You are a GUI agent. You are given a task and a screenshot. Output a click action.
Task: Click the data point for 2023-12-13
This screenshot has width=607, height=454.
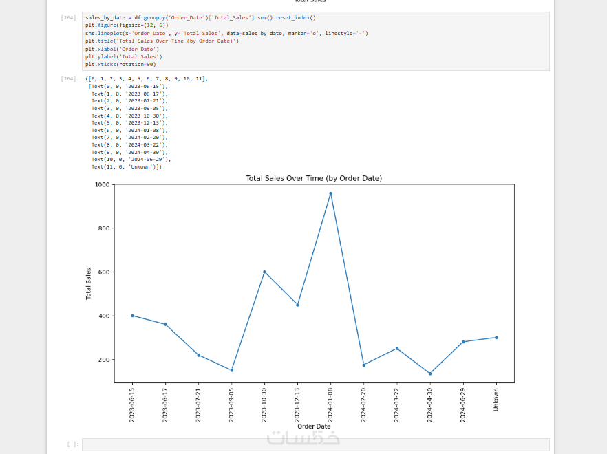298,305
